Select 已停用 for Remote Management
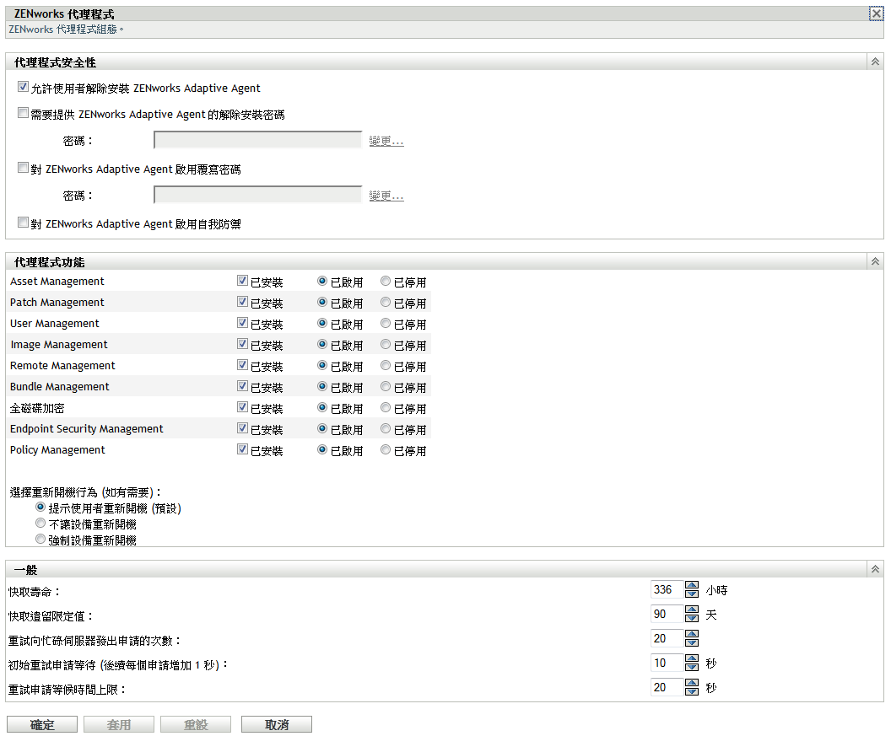Screen dimensions: 891x736 [x=386, y=364]
